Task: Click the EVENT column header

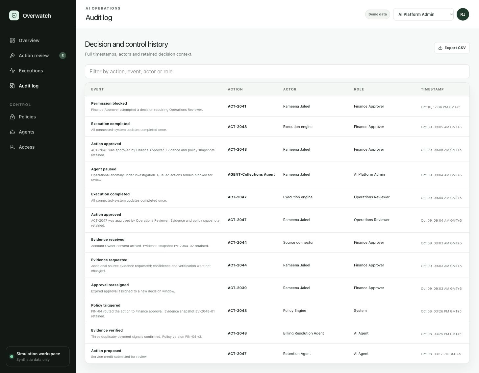Action: pyautogui.click(x=97, y=89)
